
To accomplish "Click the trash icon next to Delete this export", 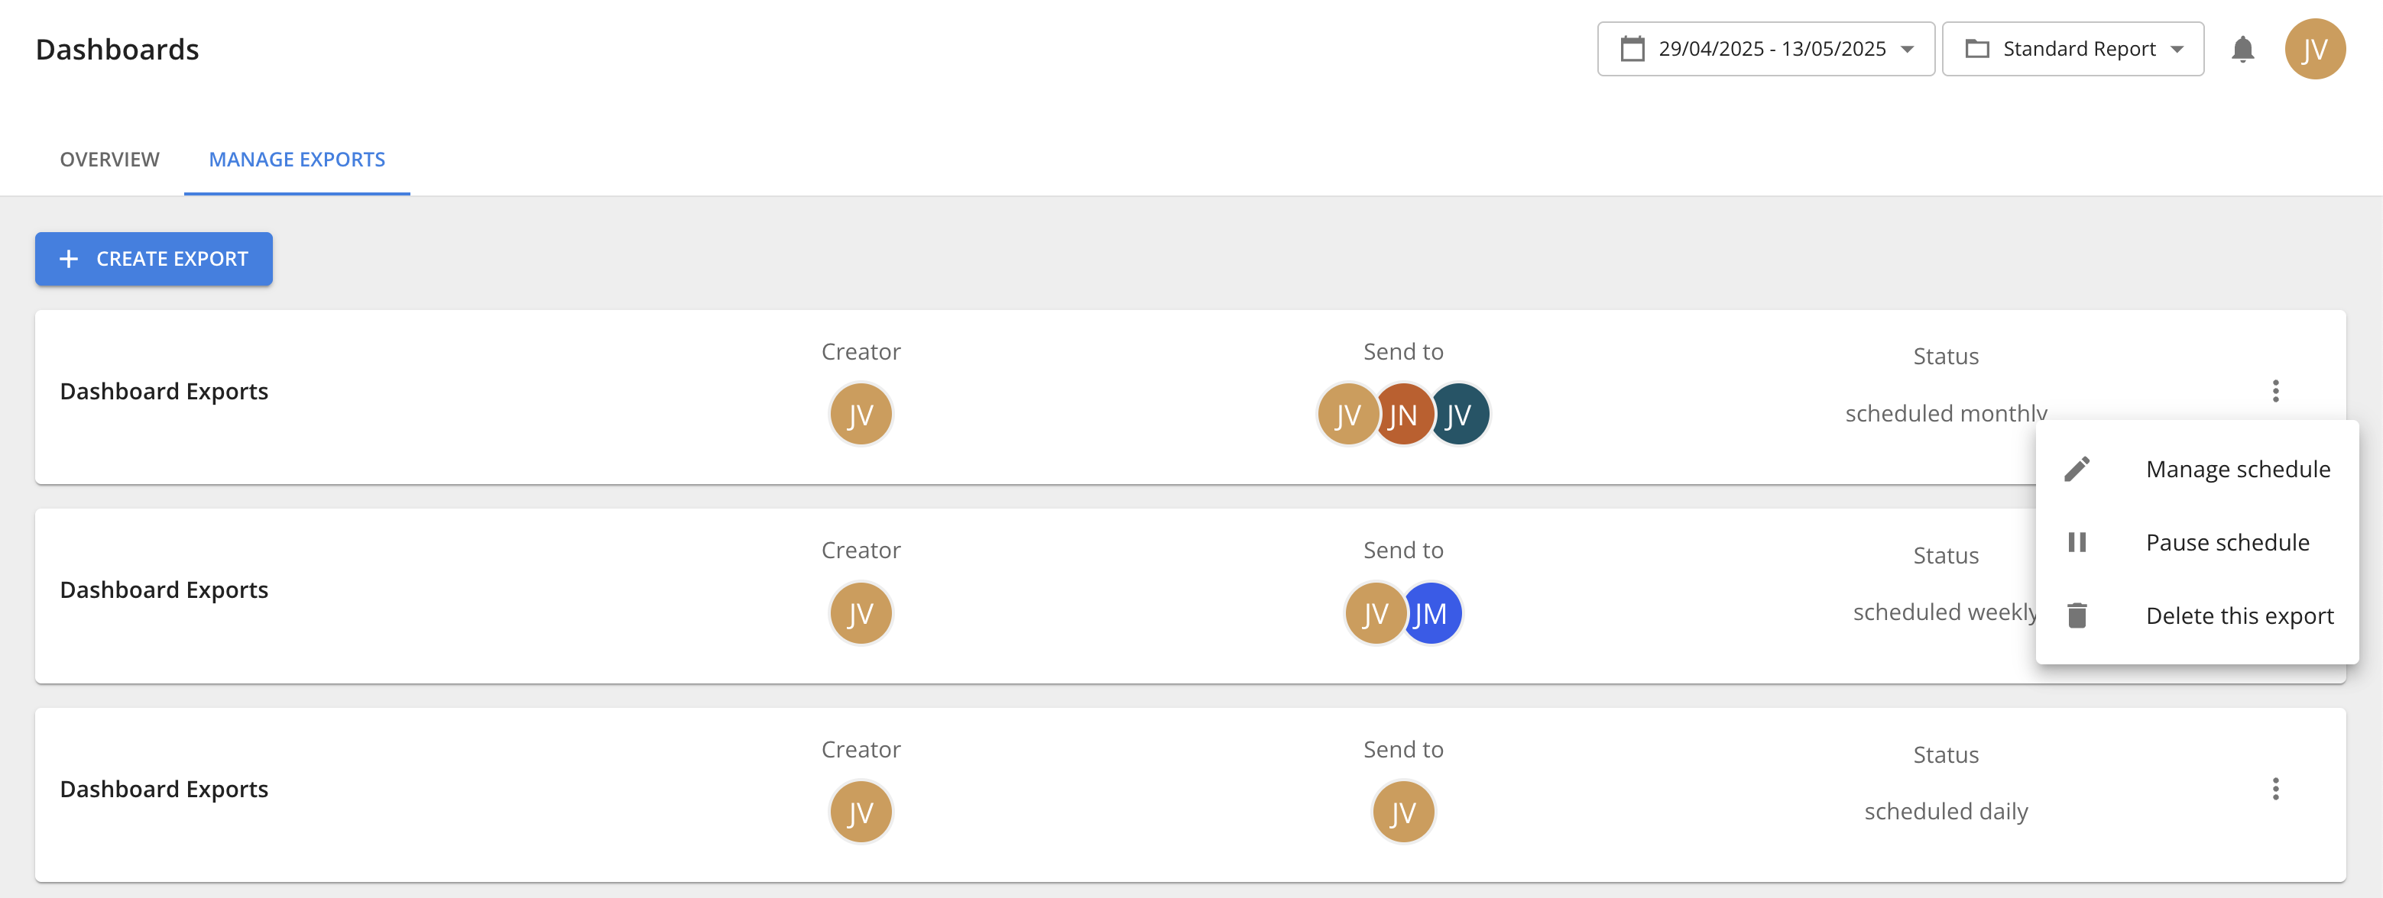I will click(x=2079, y=615).
